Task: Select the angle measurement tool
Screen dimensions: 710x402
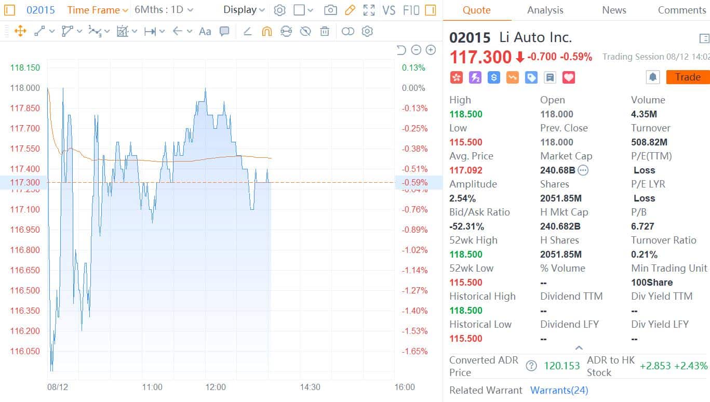Action: (248, 32)
